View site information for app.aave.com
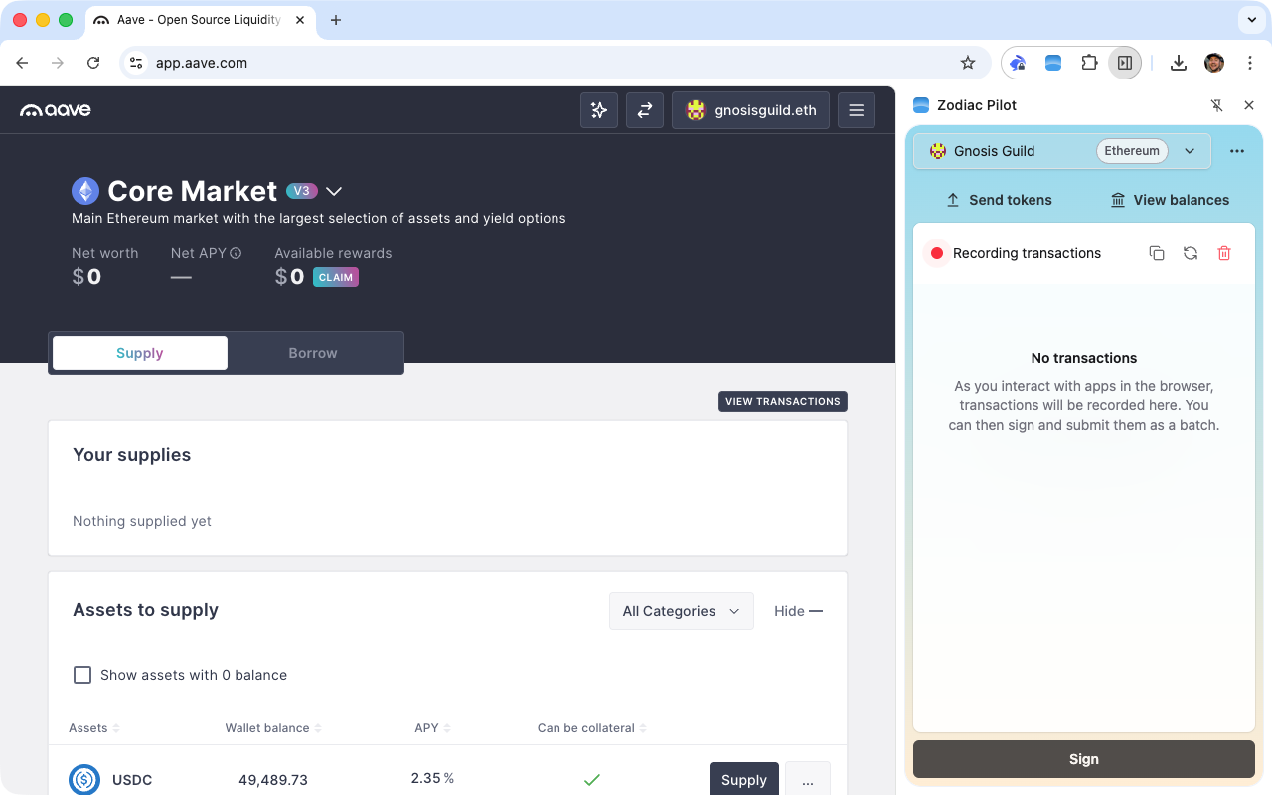Screen dimensions: 1272x795 point(136,63)
